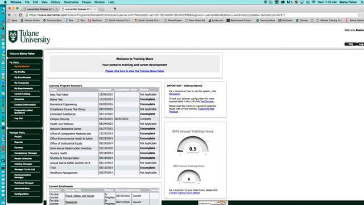Launch the Fraud, Waste, and Abuse course
The height and width of the screenshot is (205, 364).
(137, 196)
